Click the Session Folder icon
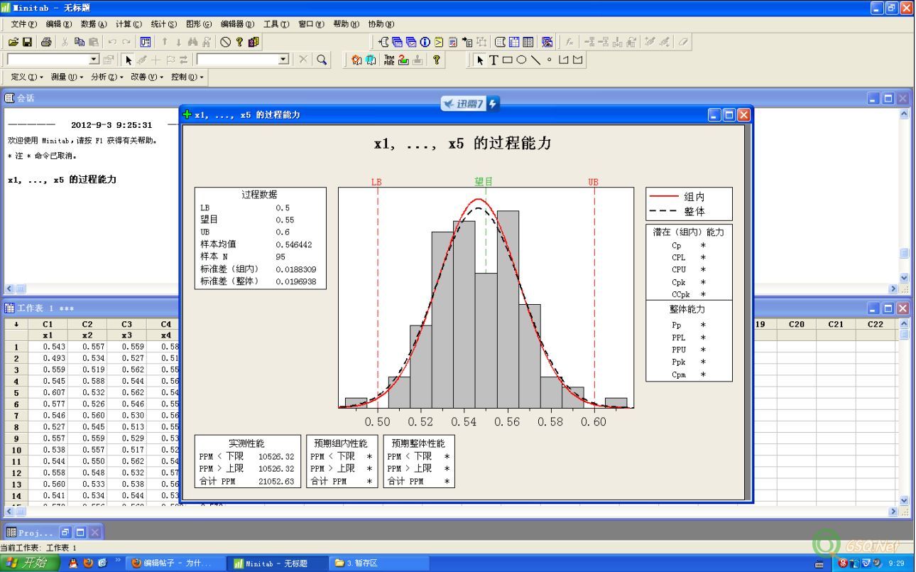Image resolution: width=916 pixels, height=572 pixels. [x=384, y=42]
